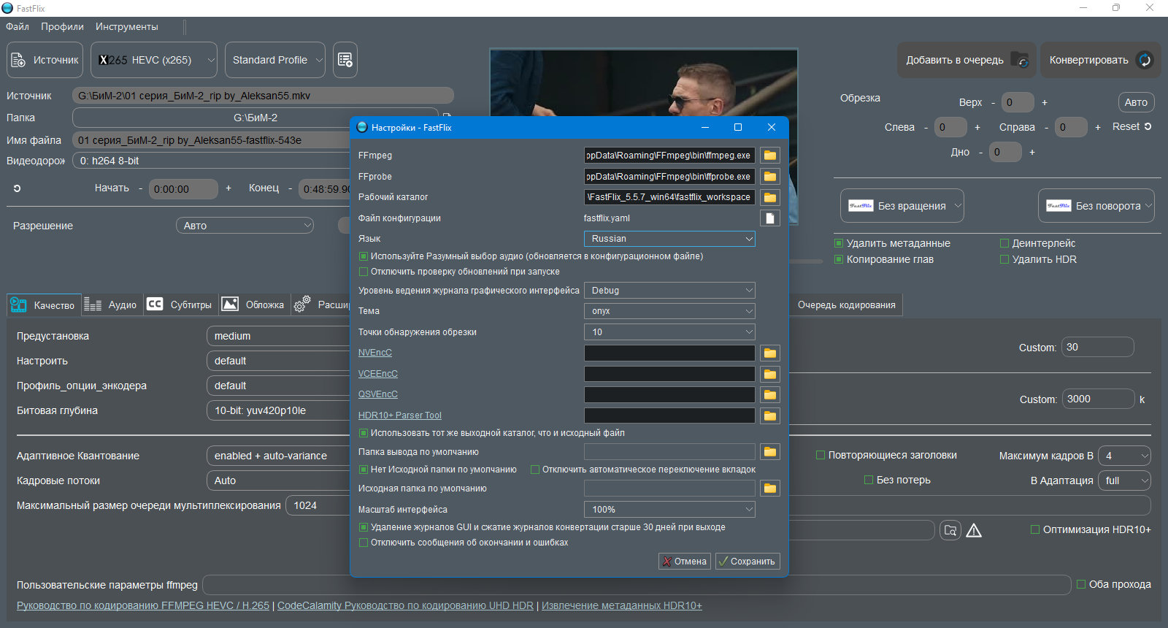Open the Масштаб интерфейса 100% dropdown
Image resolution: width=1168 pixels, height=628 pixels.
coord(669,510)
